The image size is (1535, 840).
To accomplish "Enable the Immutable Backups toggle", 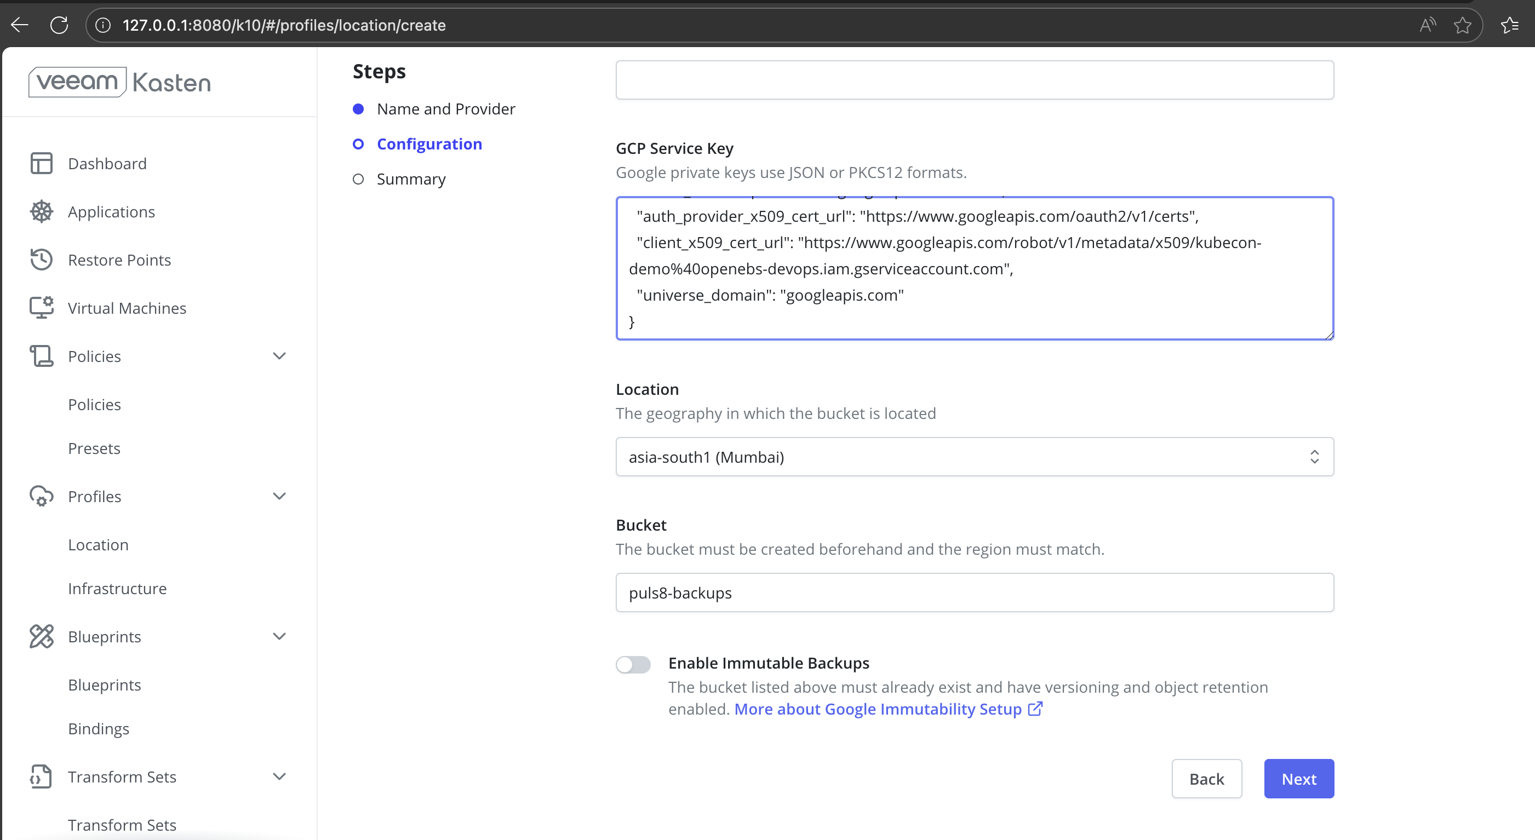I will [x=633, y=664].
